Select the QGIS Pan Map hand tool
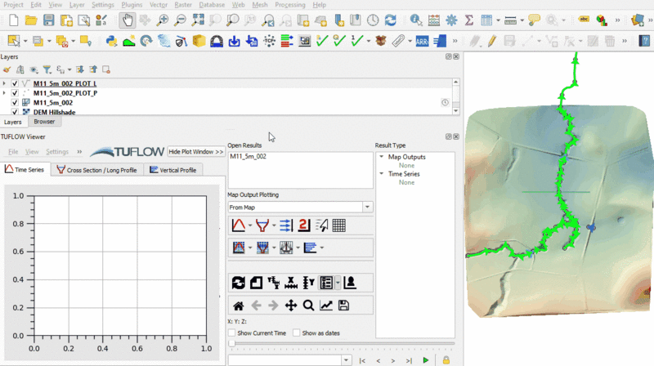 127,20
